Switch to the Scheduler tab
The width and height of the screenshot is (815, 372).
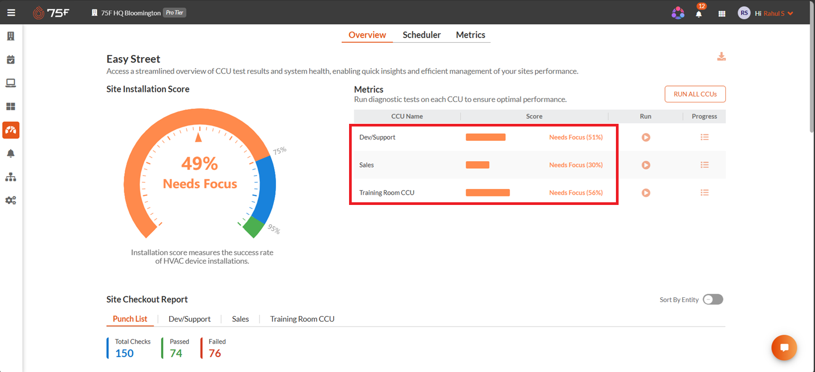(x=422, y=35)
